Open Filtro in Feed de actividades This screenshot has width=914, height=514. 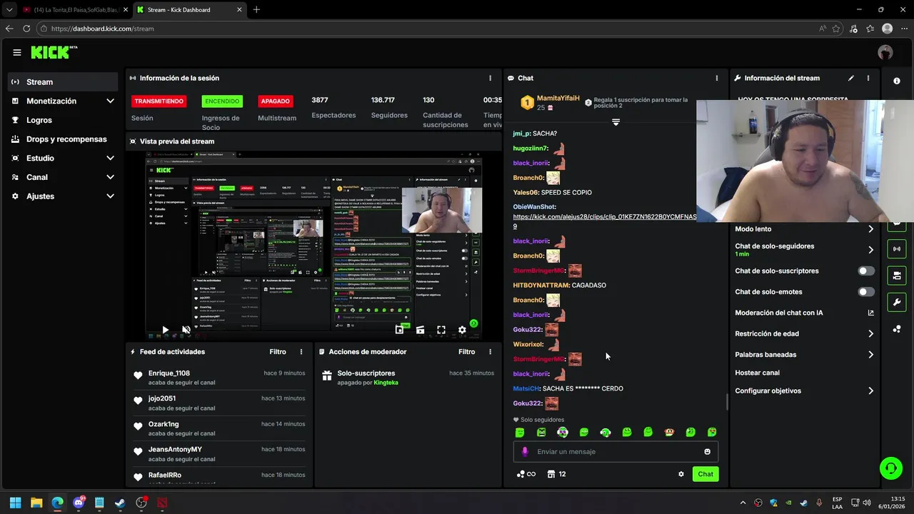point(278,352)
